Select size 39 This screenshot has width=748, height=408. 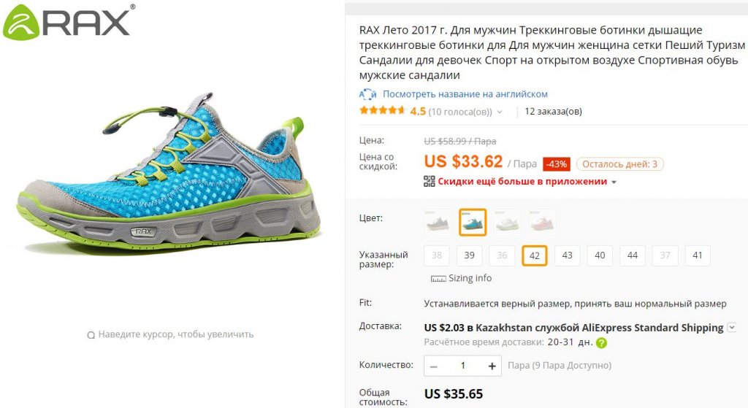[x=470, y=255]
